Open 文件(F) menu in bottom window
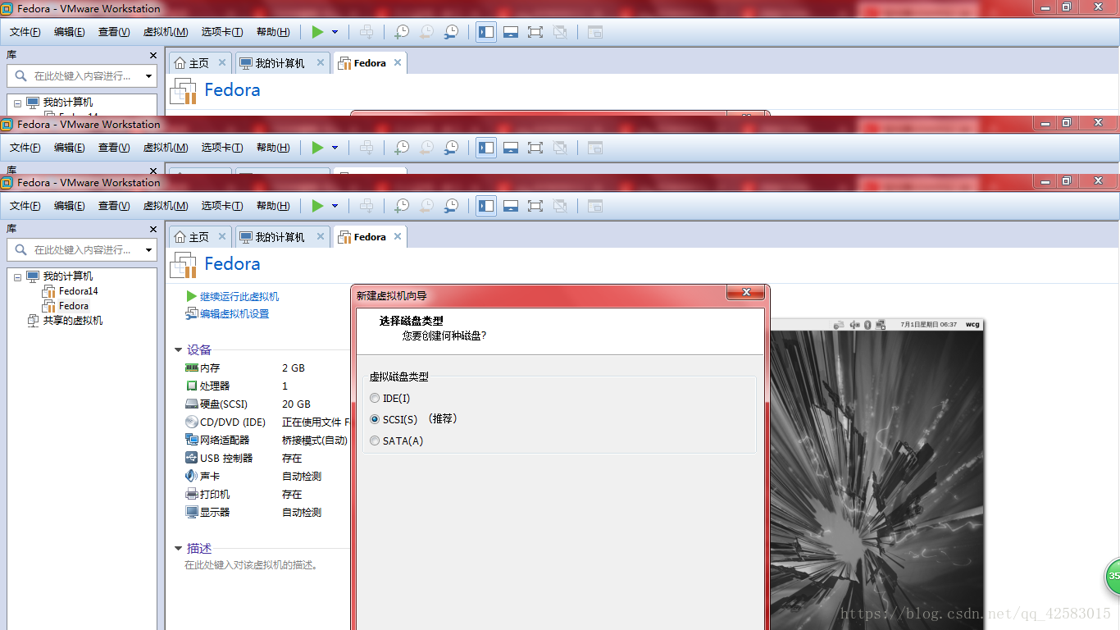 25,206
